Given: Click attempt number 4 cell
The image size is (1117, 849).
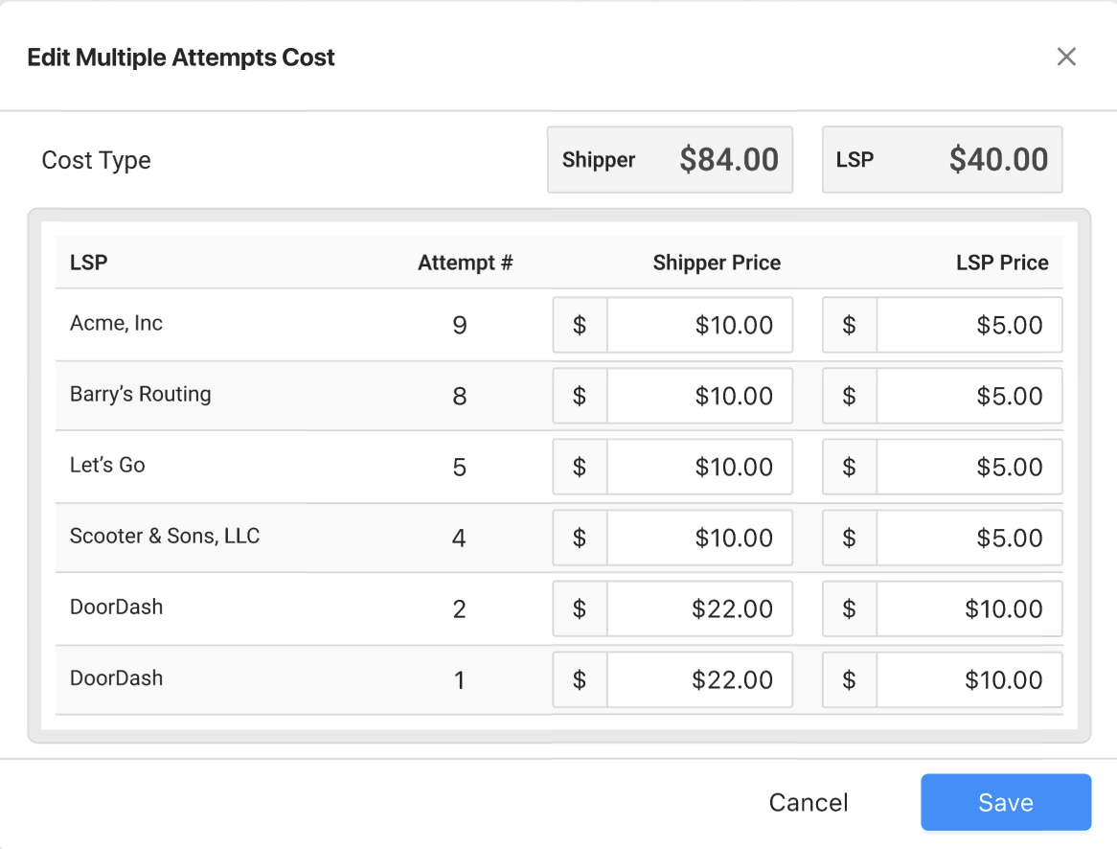Looking at the screenshot, I should (x=460, y=538).
